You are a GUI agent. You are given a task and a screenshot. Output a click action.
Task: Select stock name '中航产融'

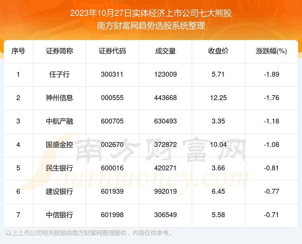[x=59, y=121]
